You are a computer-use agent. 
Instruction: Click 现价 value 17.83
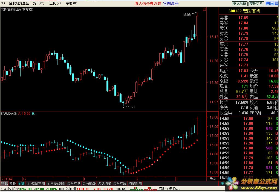pyautogui.click(x=243, y=71)
